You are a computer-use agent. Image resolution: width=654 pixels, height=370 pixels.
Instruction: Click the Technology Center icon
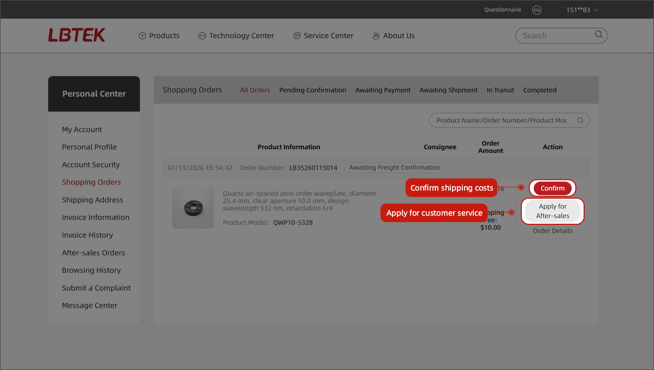202,36
